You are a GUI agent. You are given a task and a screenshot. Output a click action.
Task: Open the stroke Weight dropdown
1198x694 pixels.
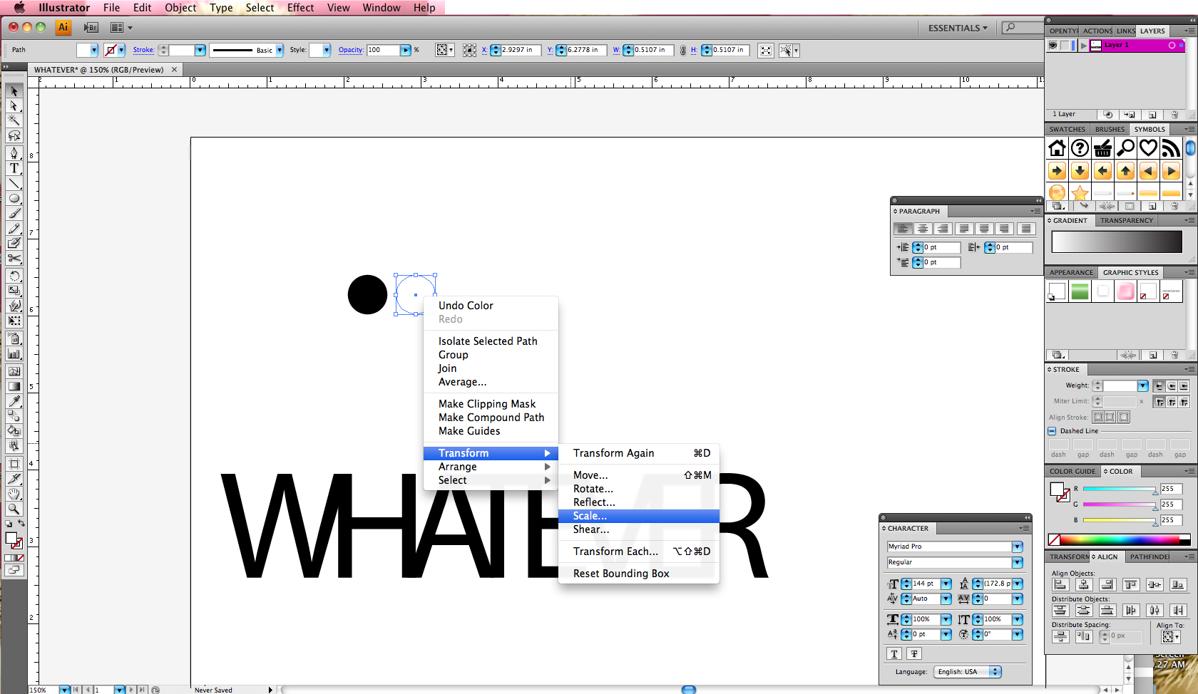pyautogui.click(x=1143, y=385)
